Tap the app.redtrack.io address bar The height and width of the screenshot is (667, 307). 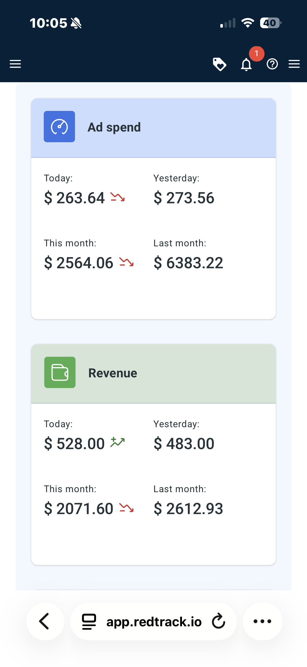tap(154, 622)
